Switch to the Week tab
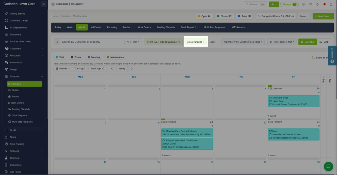 tap(70, 27)
